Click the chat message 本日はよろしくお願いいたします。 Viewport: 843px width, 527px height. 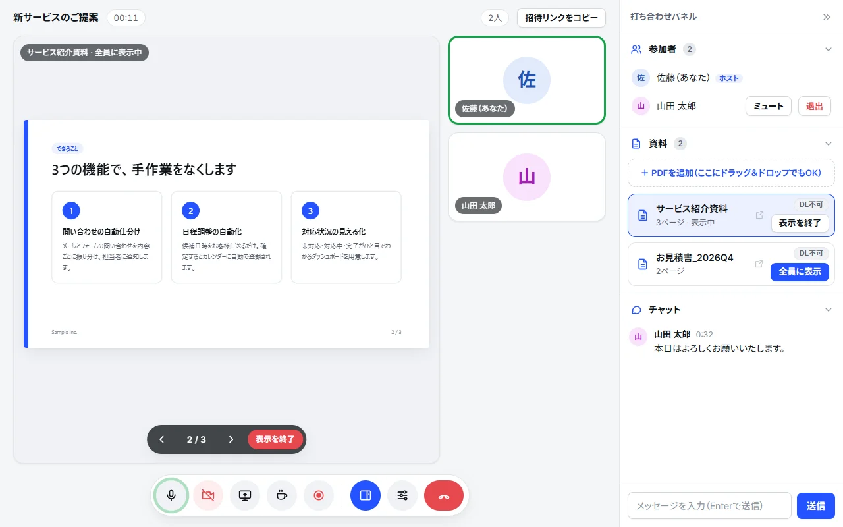pos(720,348)
